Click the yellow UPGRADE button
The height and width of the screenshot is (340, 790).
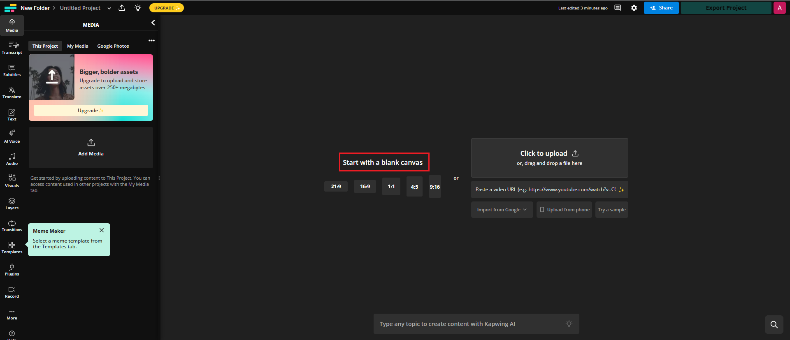click(167, 8)
